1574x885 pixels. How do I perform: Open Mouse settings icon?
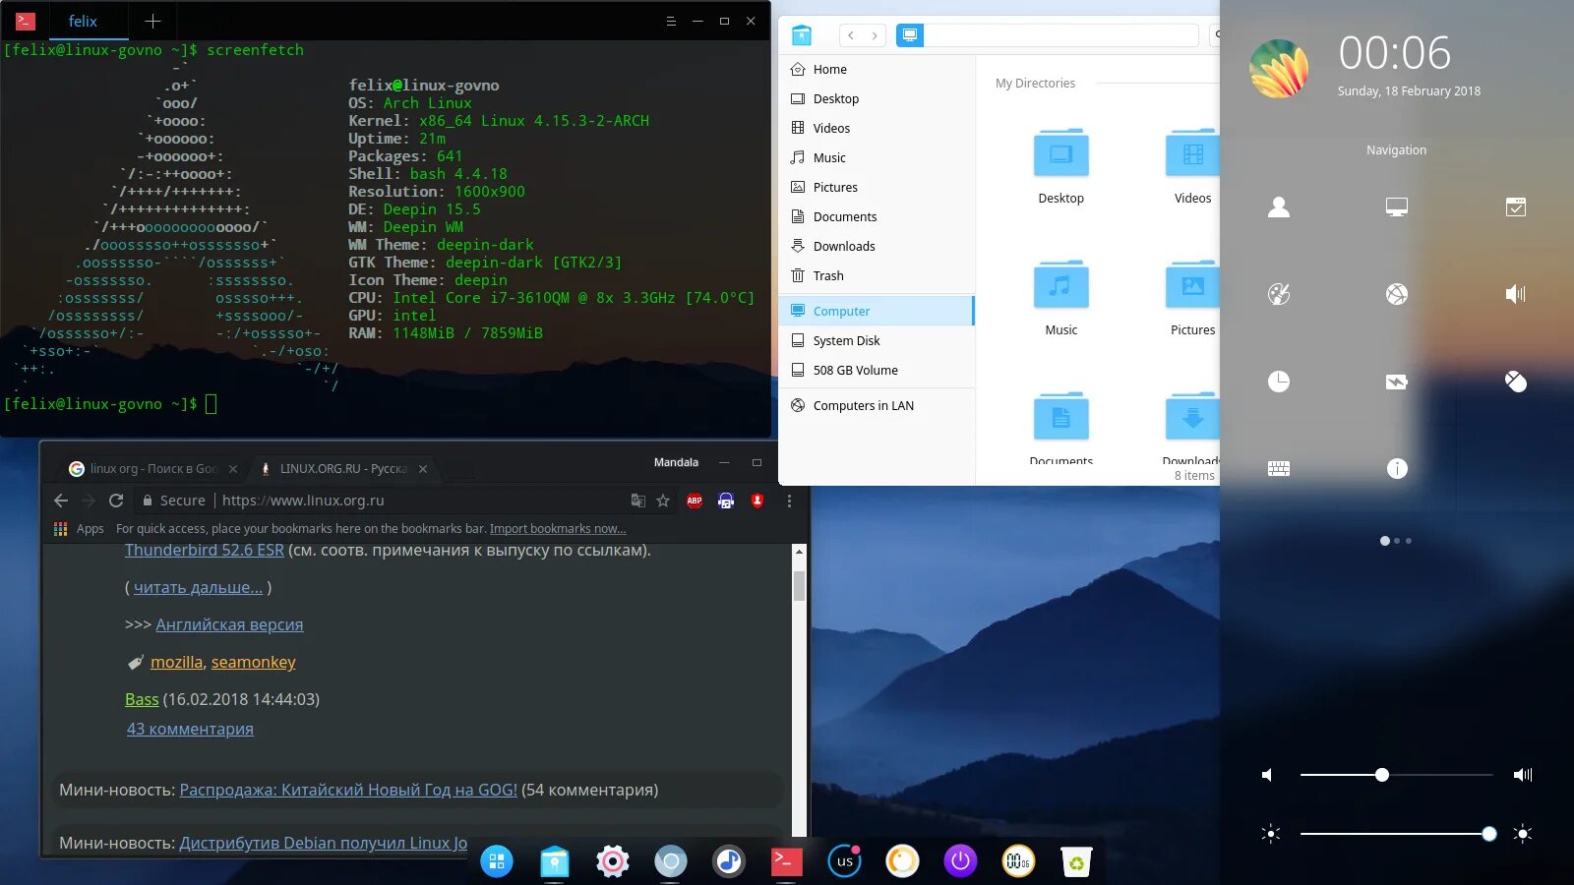tap(1516, 382)
